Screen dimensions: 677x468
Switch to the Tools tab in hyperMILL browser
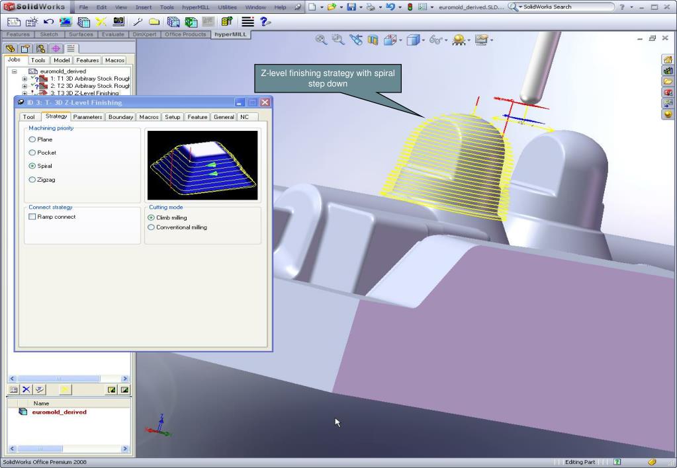coord(38,60)
